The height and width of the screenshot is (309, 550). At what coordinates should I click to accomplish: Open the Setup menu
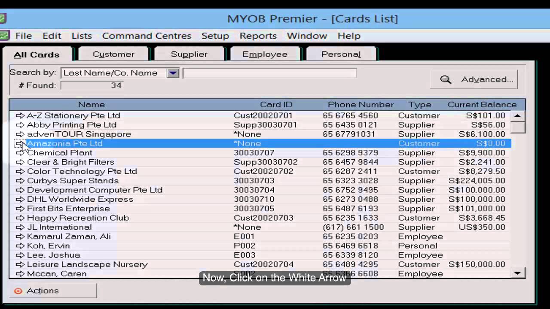click(215, 36)
